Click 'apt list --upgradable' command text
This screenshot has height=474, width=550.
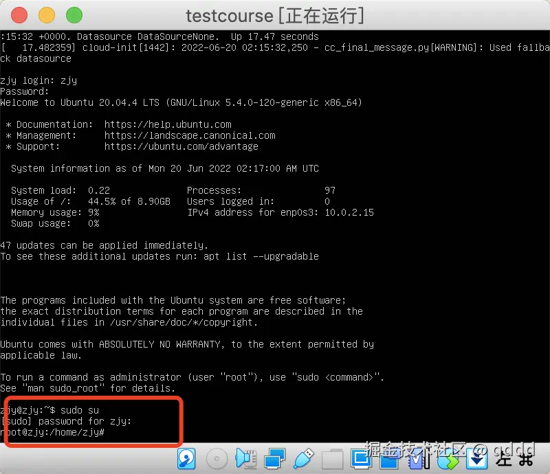click(x=261, y=256)
